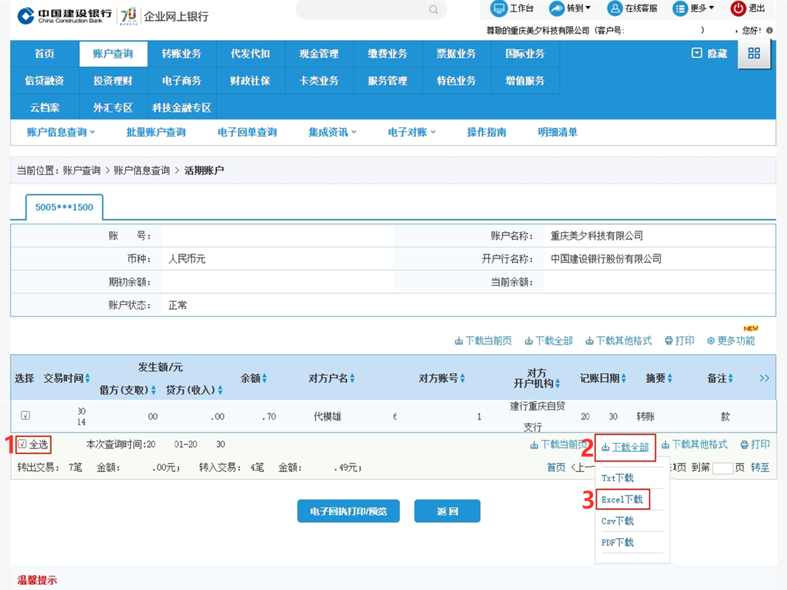Sort by 对方开户机构 column arrows
This screenshot has width=787, height=590.
557,383
